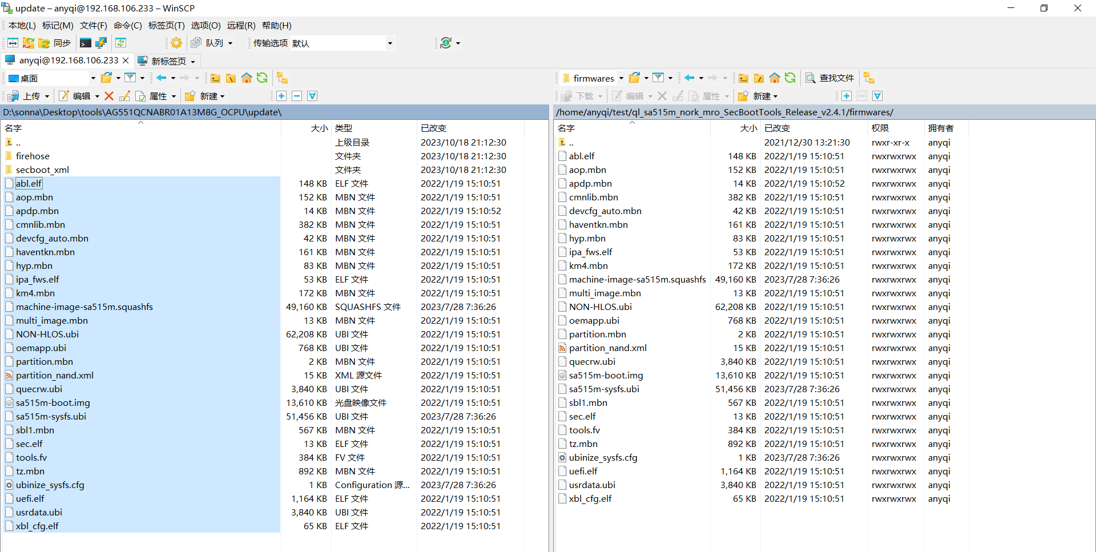Expand the firmwares remote directory dropdown
Image resolution: width=1096 pixels, height=552 pixels.
point(621,78)
